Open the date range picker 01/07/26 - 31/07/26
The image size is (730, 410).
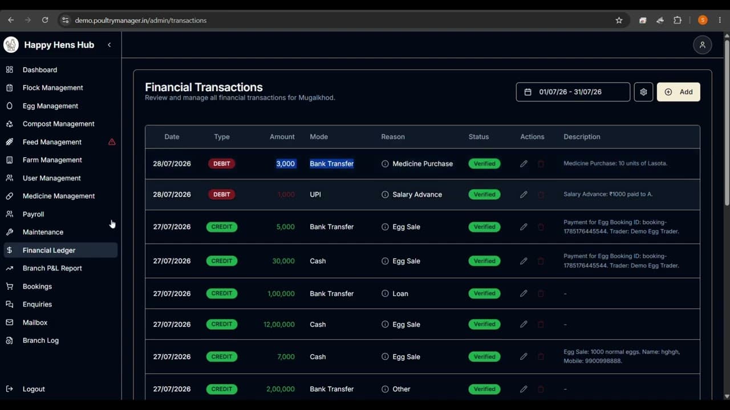pos(573,92)
